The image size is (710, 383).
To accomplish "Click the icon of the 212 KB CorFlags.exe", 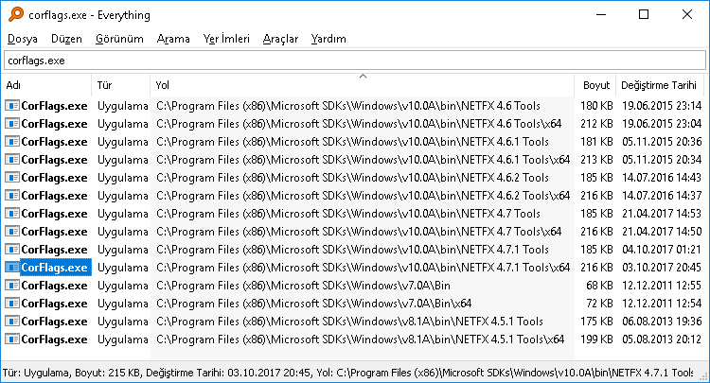I will pos(12,124).
